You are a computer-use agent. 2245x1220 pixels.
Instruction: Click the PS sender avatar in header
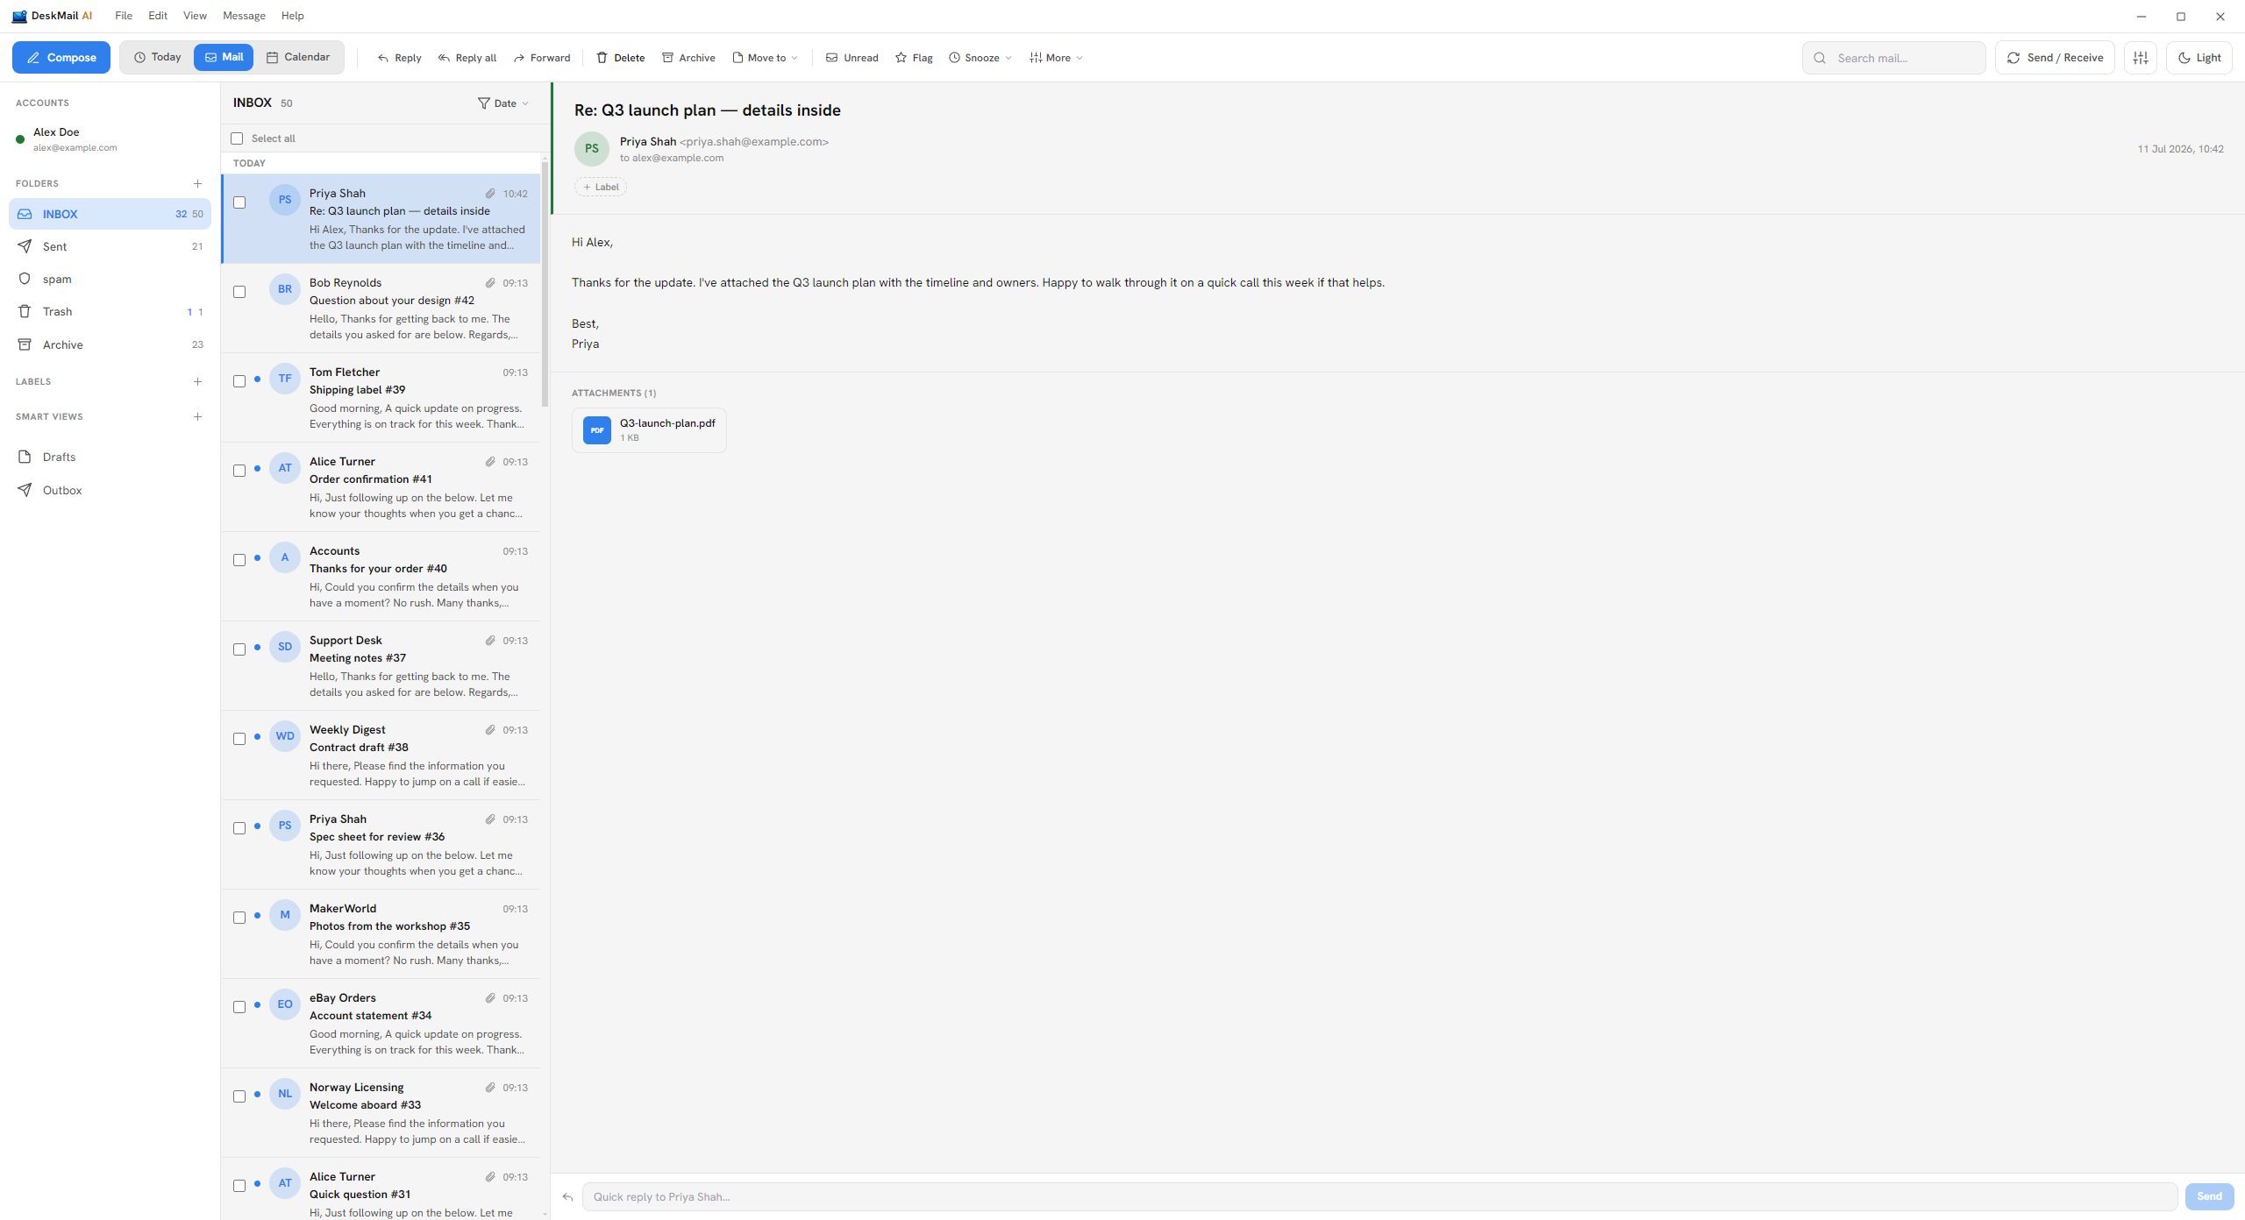(x=592, y=149)
